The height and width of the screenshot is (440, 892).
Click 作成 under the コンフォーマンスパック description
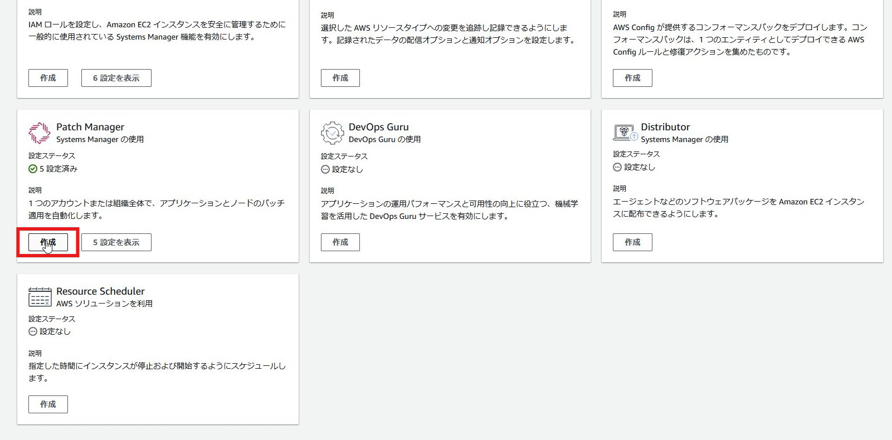pyautogui.click(x=632, y=78)
